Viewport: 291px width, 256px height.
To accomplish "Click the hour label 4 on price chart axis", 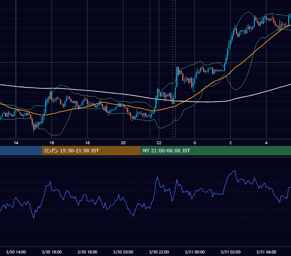I will point(266,143).
